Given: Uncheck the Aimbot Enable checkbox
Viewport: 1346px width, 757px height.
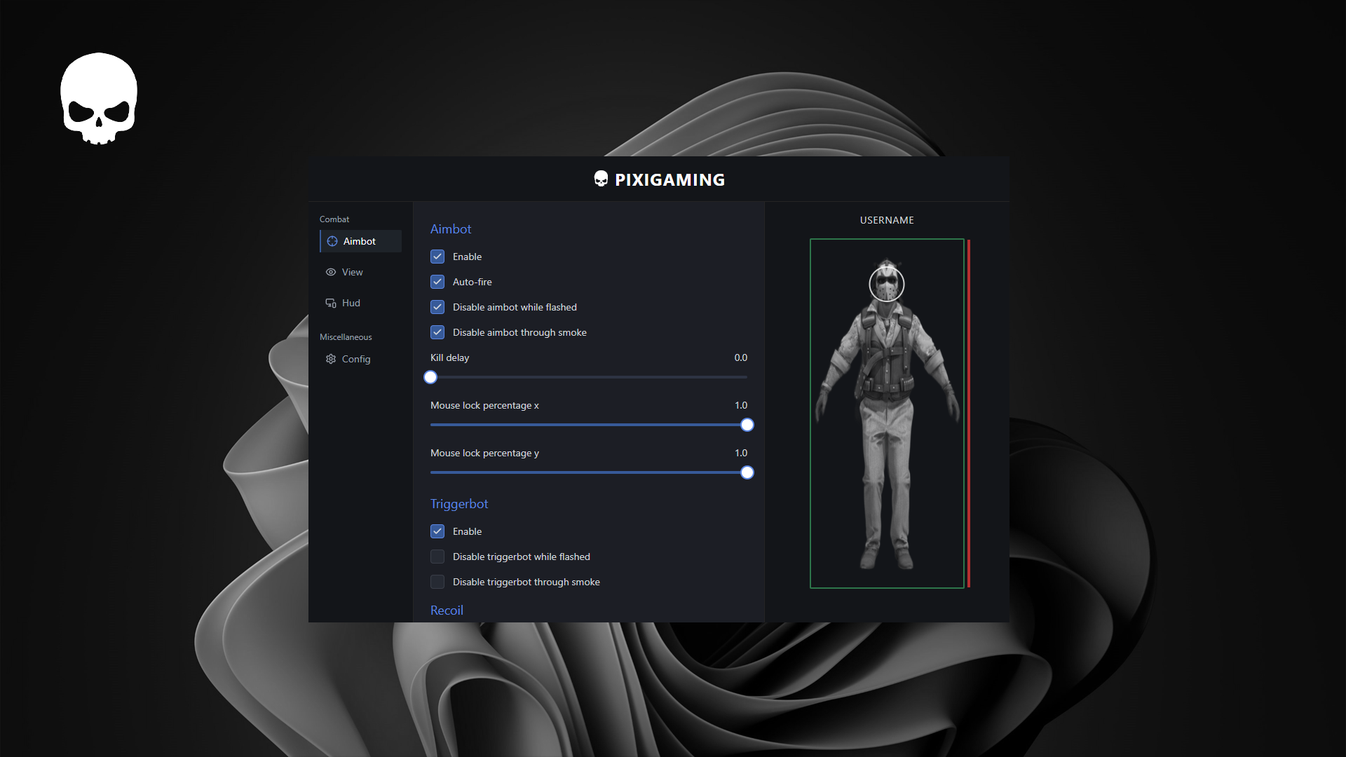Looking at the screenshot, I should click(x=437, y=257).
